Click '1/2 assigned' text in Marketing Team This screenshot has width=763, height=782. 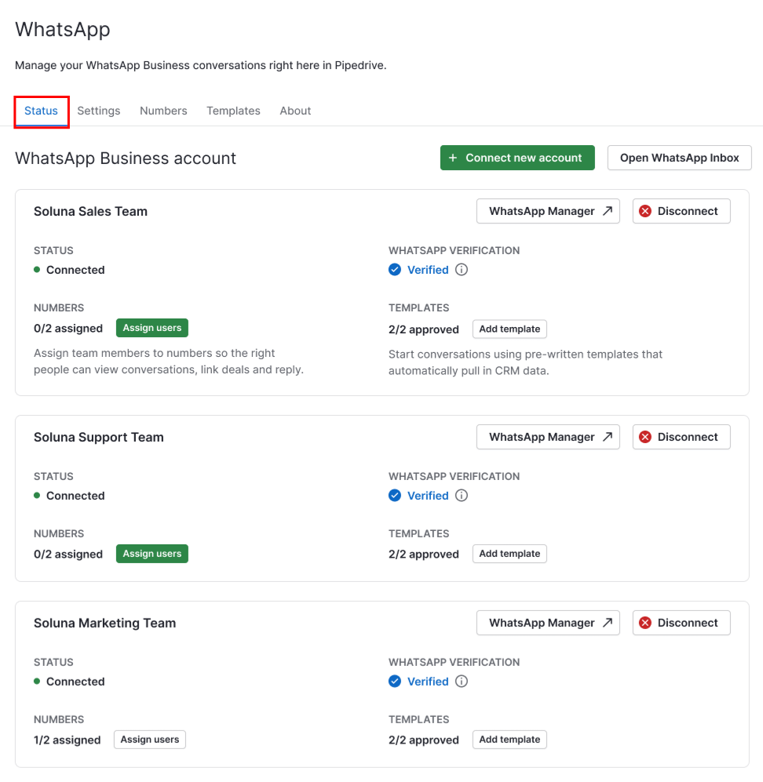point(67,740)
